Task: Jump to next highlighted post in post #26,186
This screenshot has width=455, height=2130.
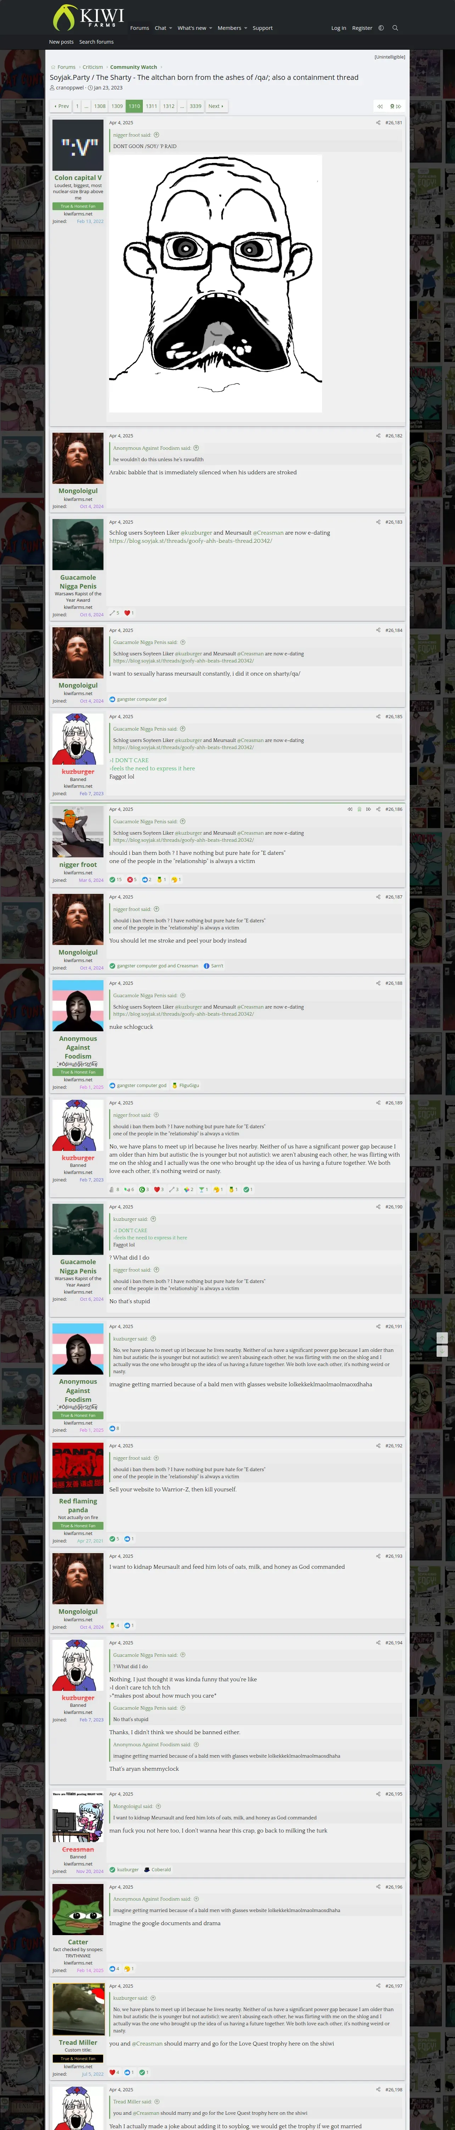Action: [x=367, y=809]
